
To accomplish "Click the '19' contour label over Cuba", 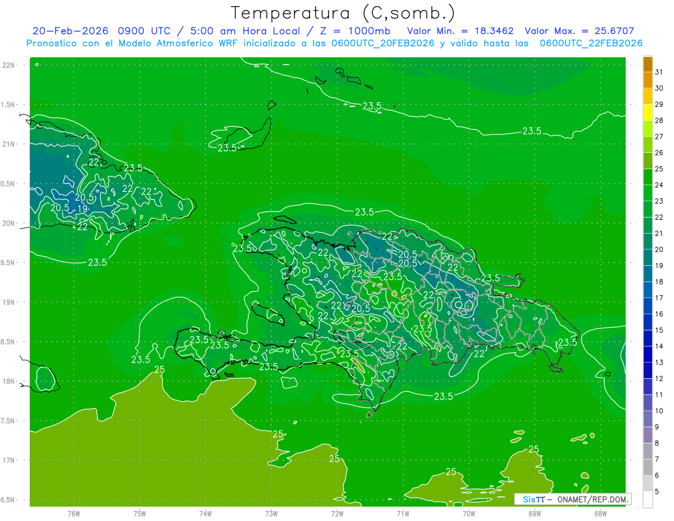I will 82,209.
